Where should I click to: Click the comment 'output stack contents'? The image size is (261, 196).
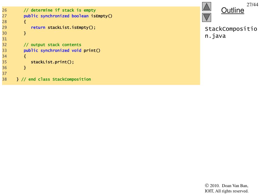[x=53, y=45]
